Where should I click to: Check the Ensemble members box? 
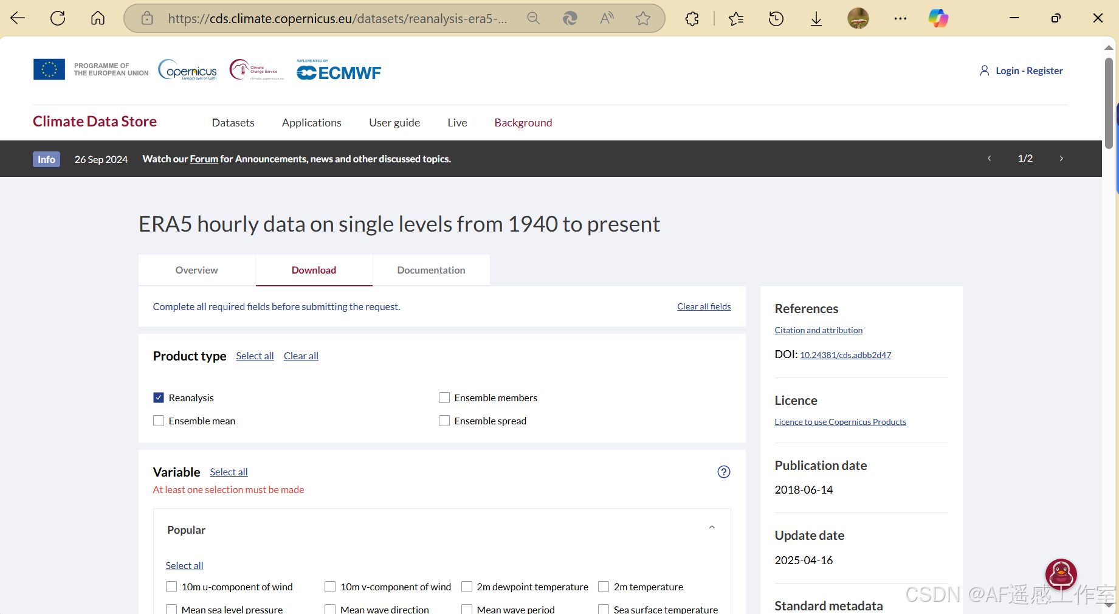[444, 398]
